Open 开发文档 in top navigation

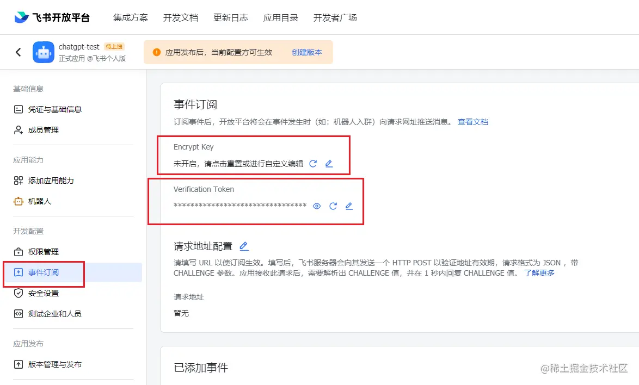point(181,17)
